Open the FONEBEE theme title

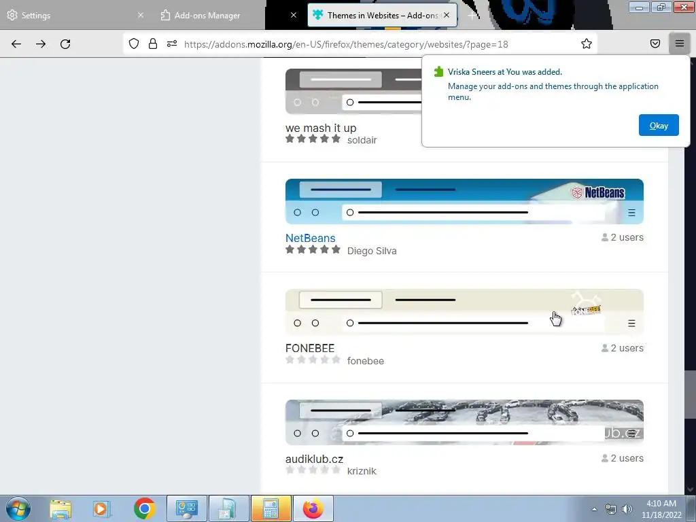310,348
